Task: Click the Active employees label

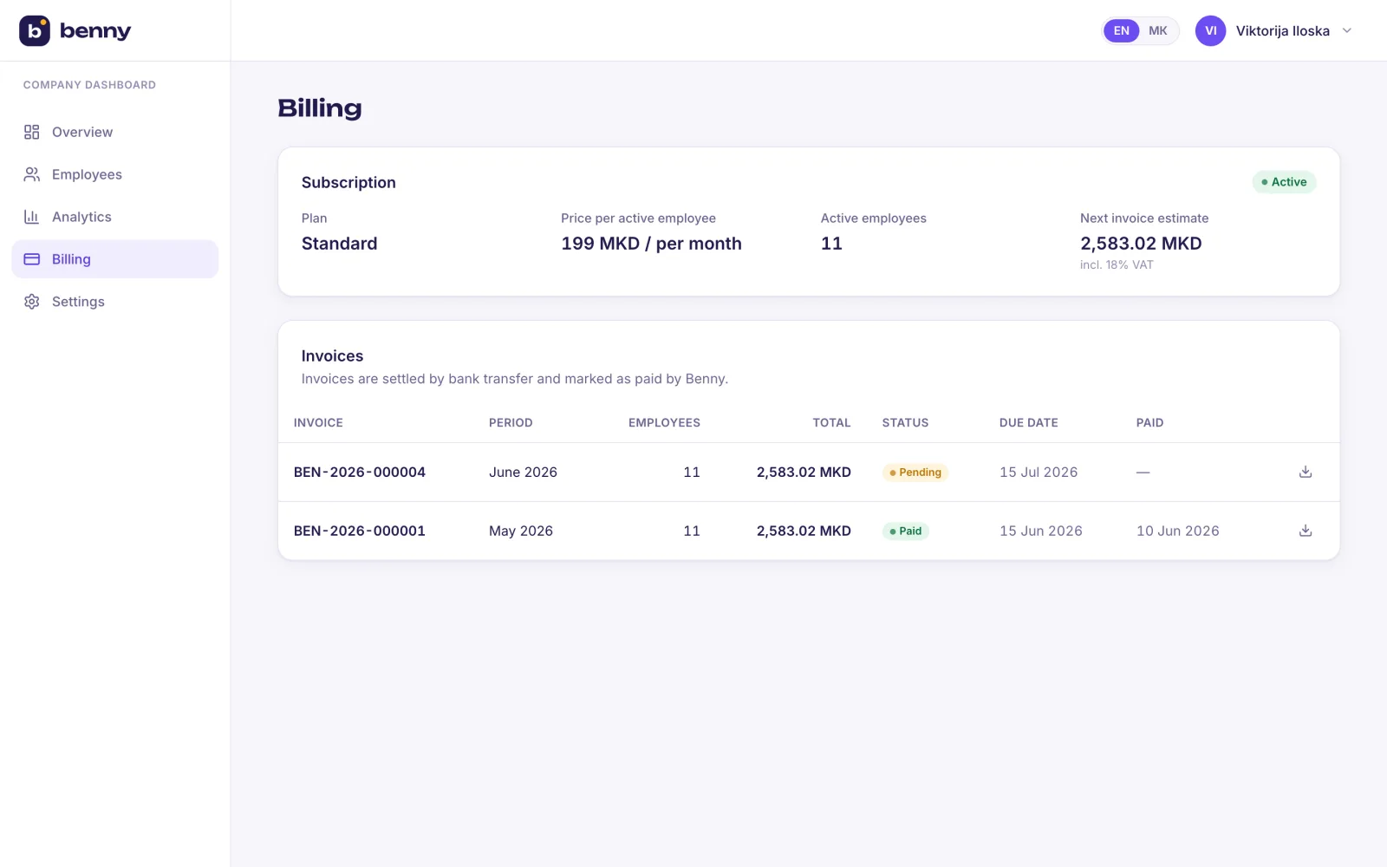Action: click(873, 218)
